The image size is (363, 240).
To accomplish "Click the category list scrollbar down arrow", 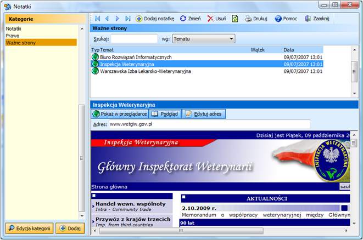I will tap(82, 216).
